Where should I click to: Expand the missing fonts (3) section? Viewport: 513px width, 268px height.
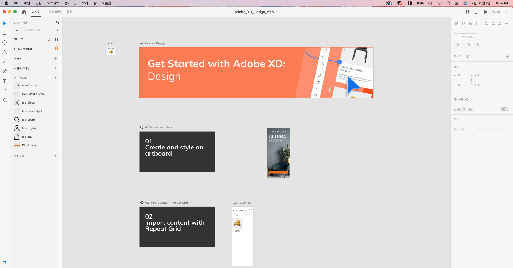click(x=15, y=49)
